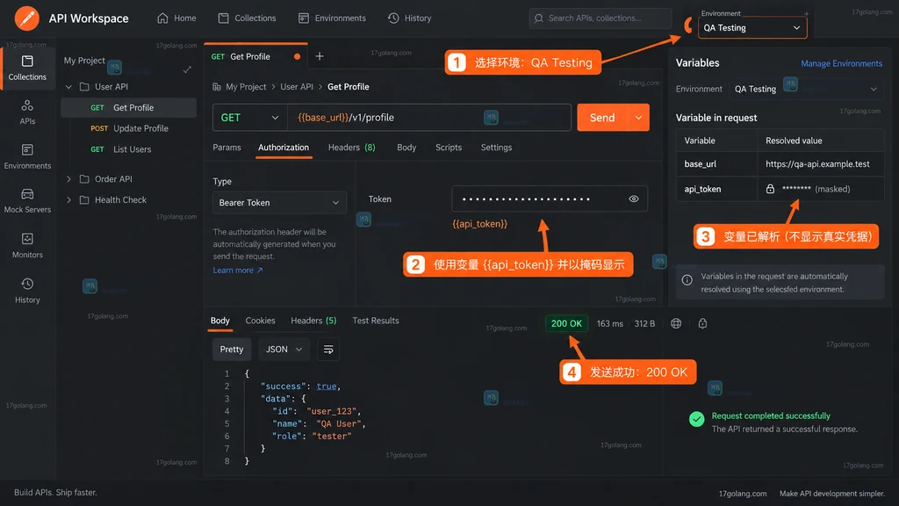Open the Scripts tab
This screenshot has height=506, width=899.
point(449,148)
